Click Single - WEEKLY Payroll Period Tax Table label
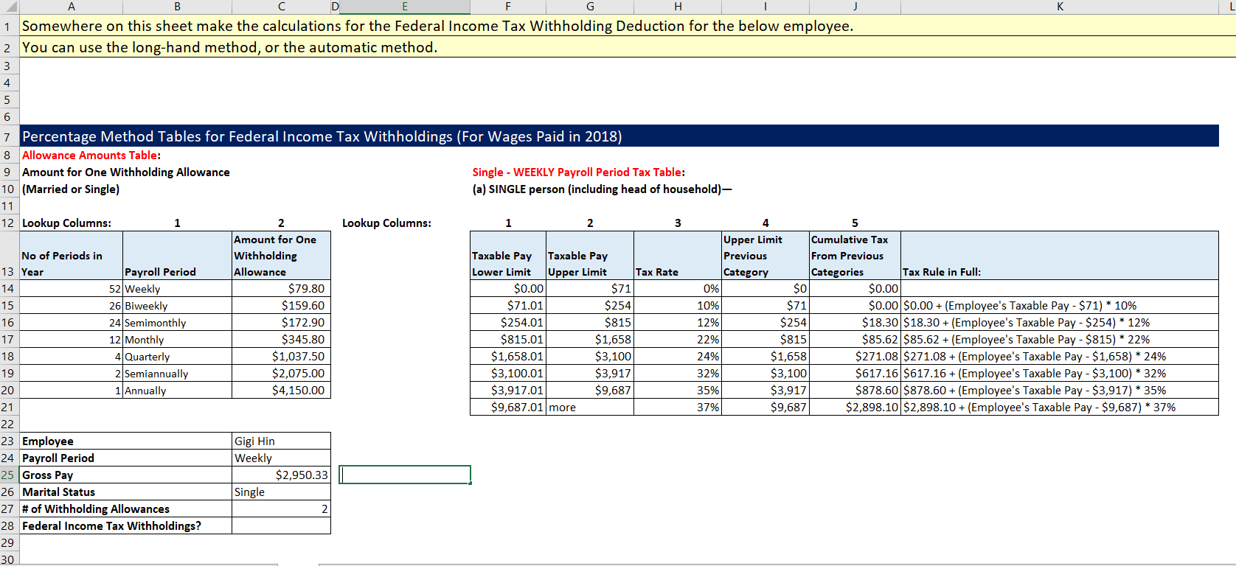1236x566 pixels. (x=578, y=172)
